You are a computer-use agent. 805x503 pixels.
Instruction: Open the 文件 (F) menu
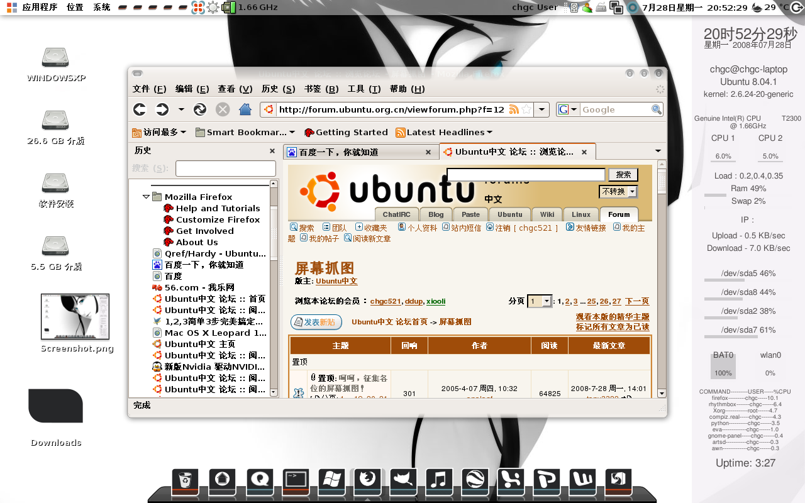click(150, 89)
